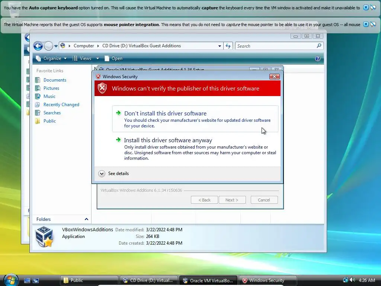Click Date modified value 3/22/2022 4:48 PM
This screenshot has width=381, height=286.
(164, 229)
